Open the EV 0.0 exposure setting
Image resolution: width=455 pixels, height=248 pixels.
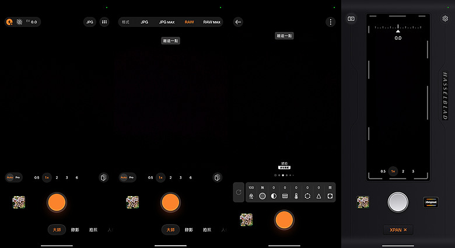[x=32, y=22]
